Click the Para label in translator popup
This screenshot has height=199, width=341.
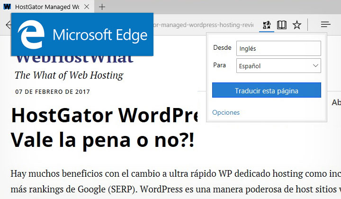(219, 65)
